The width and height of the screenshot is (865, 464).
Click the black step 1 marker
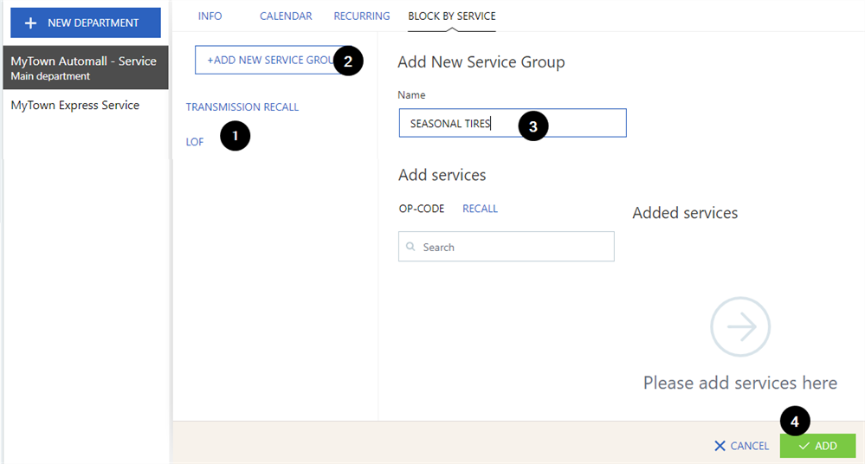tap(235, 136)
